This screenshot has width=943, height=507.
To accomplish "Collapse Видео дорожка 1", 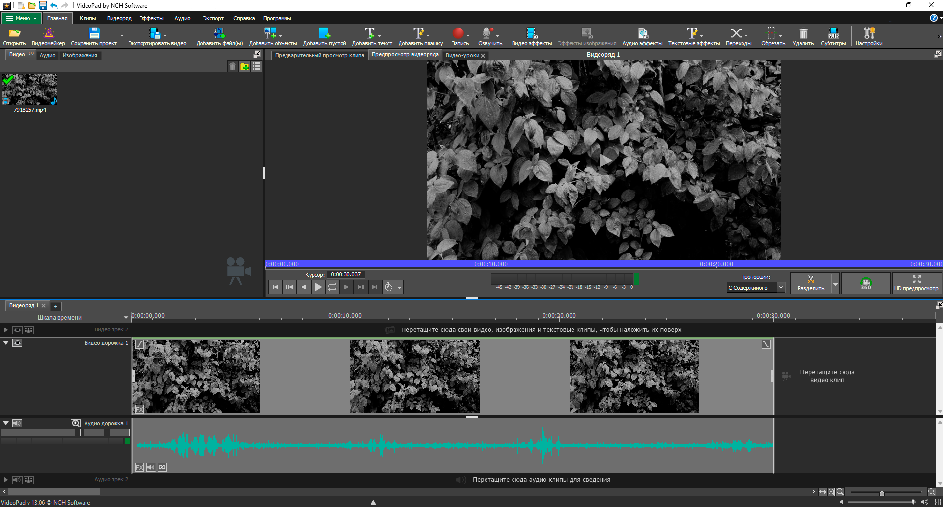I will click(6, 343).
